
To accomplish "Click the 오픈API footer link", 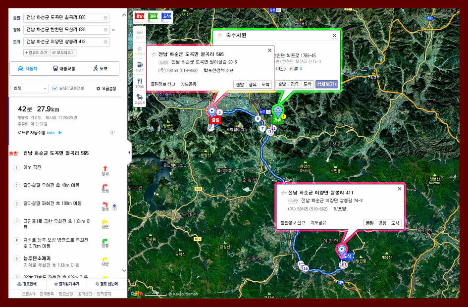I will (28, 294).
